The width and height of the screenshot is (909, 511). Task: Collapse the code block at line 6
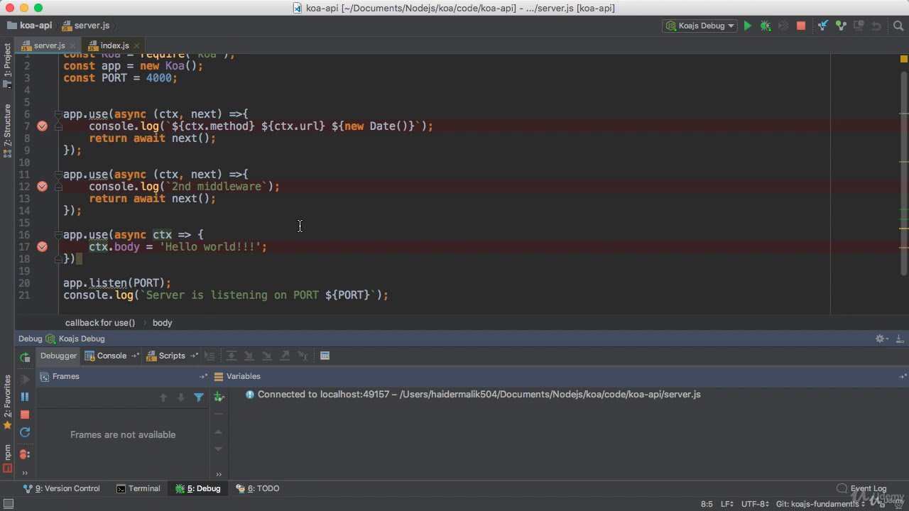59,114
